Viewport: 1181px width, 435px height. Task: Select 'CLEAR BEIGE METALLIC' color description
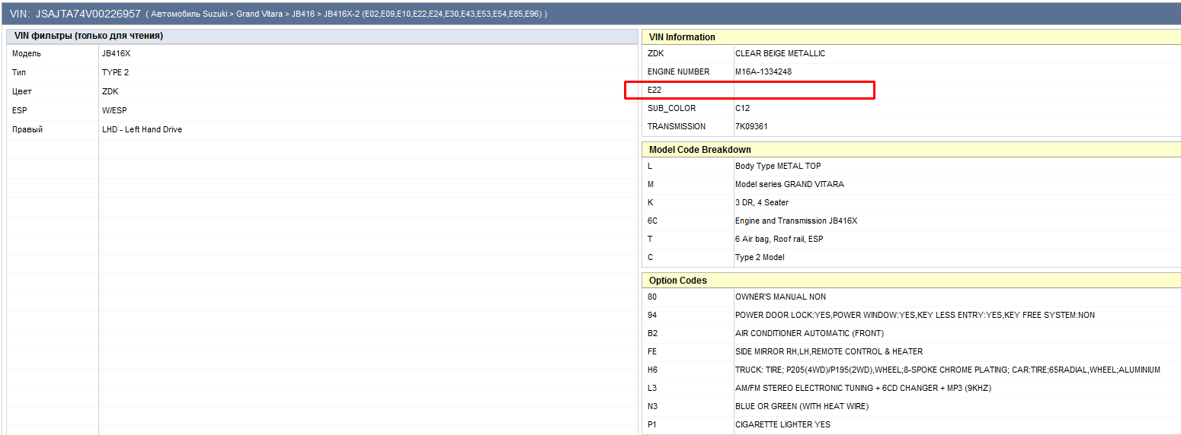click(x=780, y=54)
